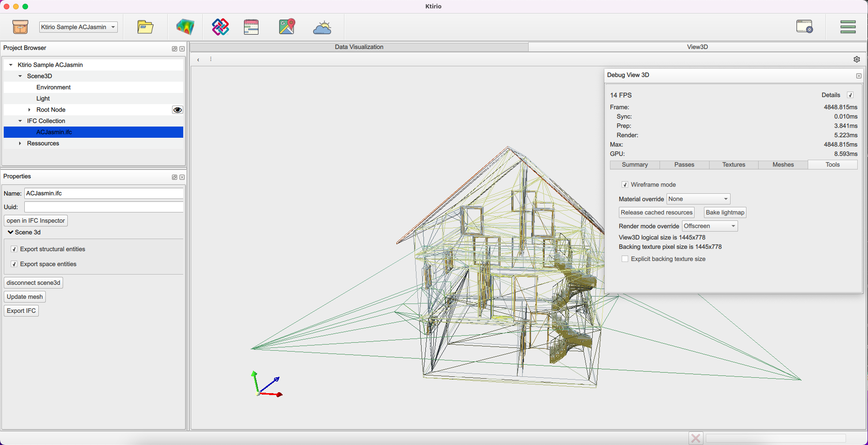This screenshot has width=868, height=445.
Task: Open the IFC import tool in the toolbar
Action: [x=220, y=27]
